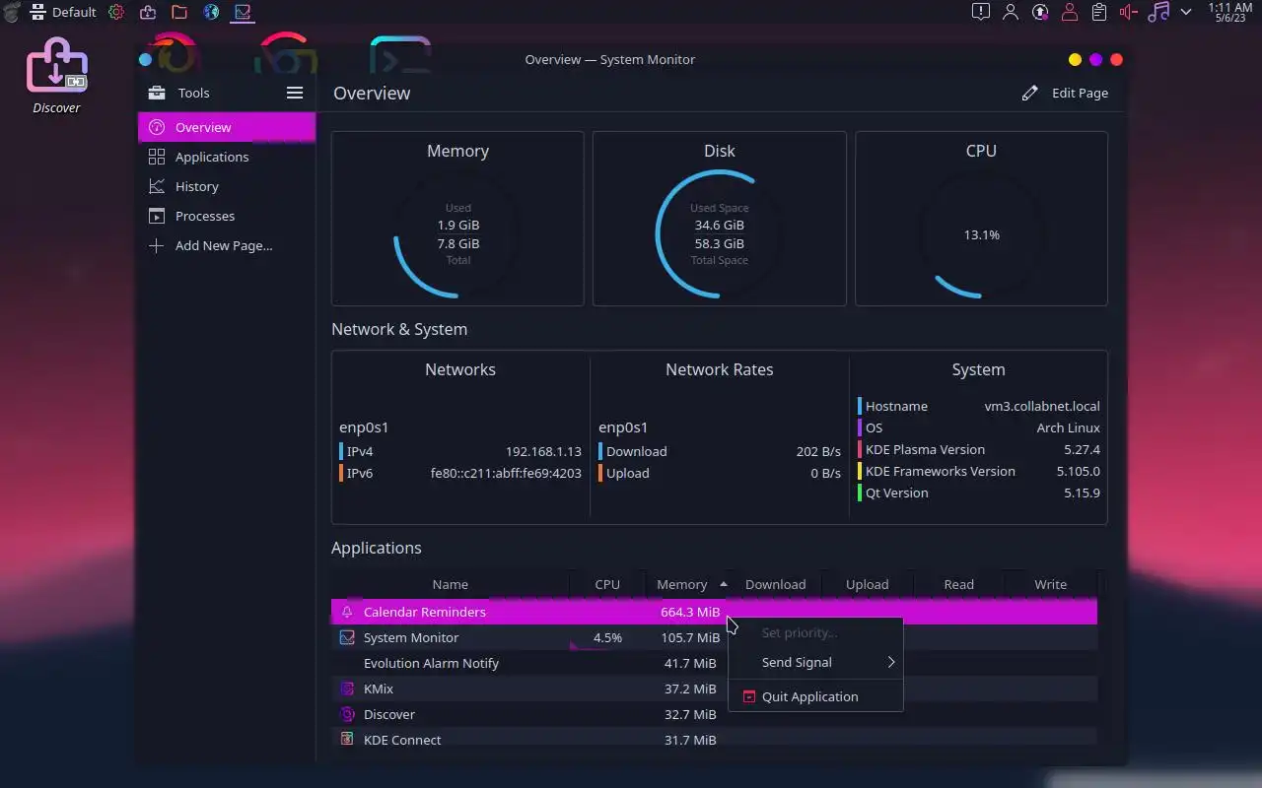
Task: Select the Overview page in sidebar
Action: tap(227, 127)
